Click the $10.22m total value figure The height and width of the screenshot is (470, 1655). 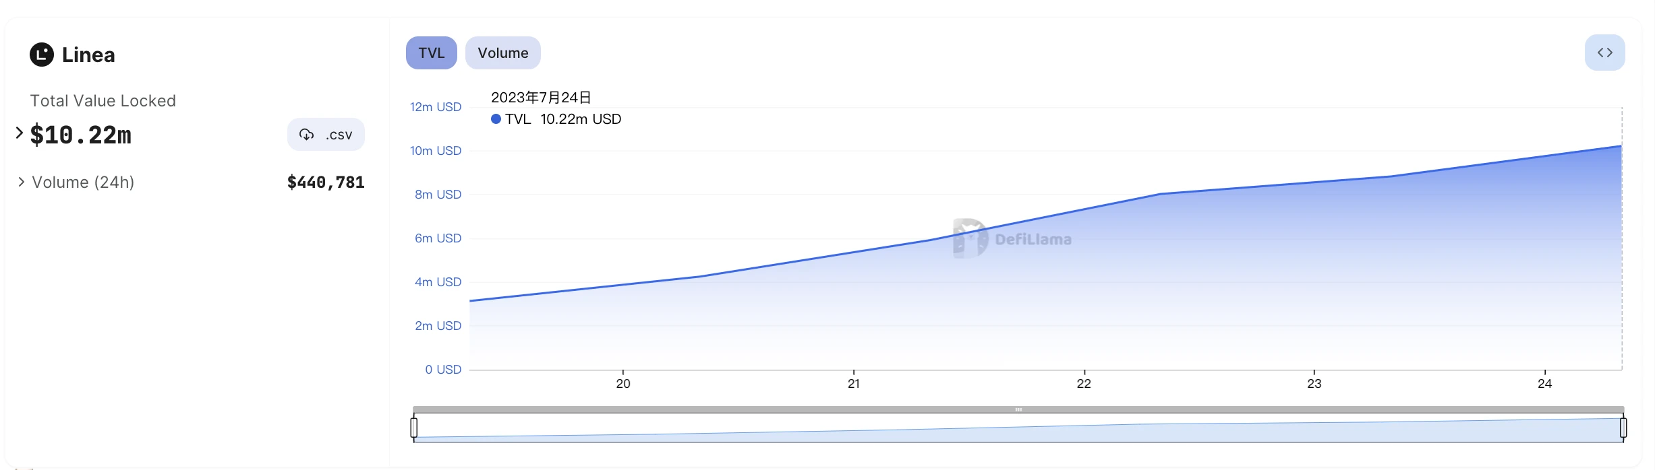coord(81,135)
